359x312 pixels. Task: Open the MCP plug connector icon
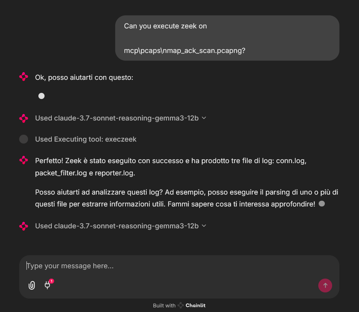coord(48,285)
